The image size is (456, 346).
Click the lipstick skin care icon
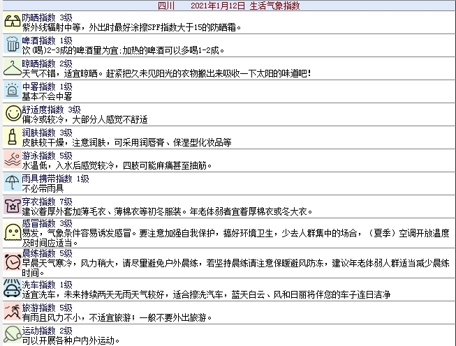(x=11, y=137)
